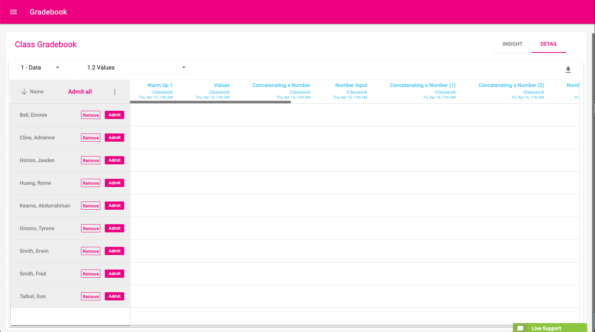Remove Smith, Fred
The image size is (595, 332).
tap(91, 274)
